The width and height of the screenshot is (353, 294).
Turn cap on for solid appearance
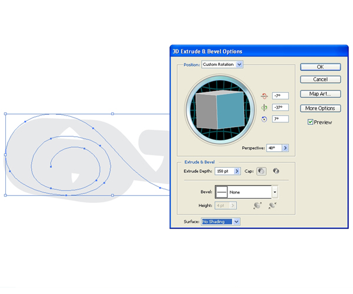[261, 171]
